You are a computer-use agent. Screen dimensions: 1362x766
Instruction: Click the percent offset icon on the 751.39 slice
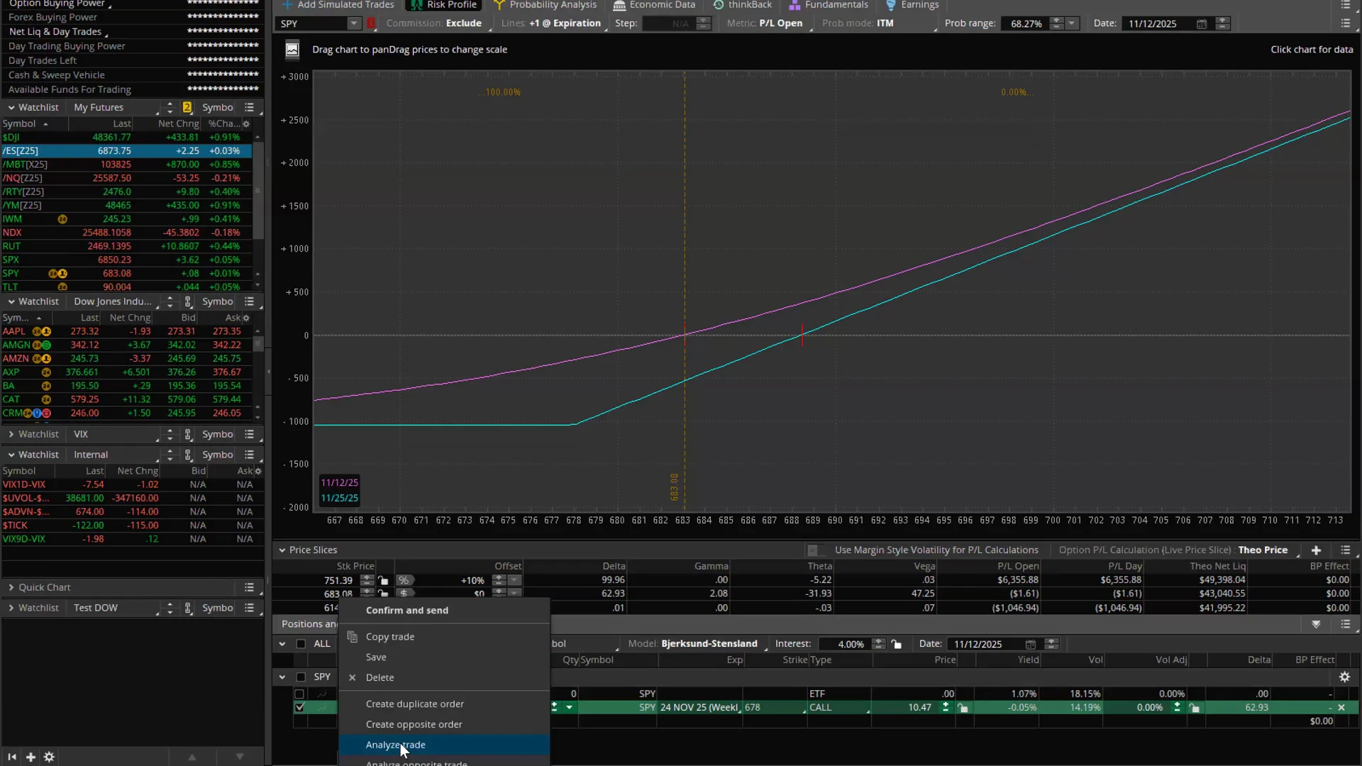coord(404,580)
